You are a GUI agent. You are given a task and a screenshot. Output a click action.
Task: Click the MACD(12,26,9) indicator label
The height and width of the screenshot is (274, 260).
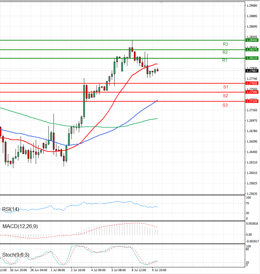[20, 226]
